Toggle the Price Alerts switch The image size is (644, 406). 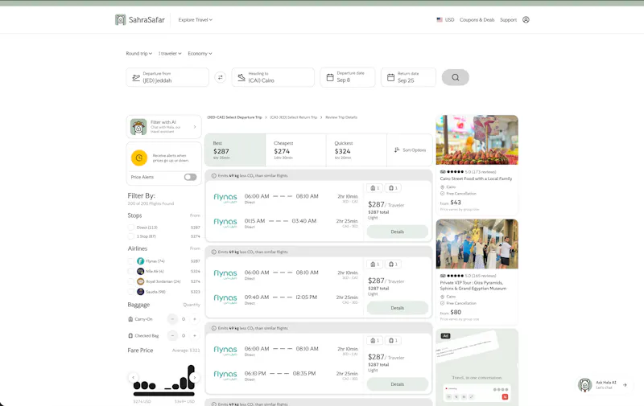point(190,177)
